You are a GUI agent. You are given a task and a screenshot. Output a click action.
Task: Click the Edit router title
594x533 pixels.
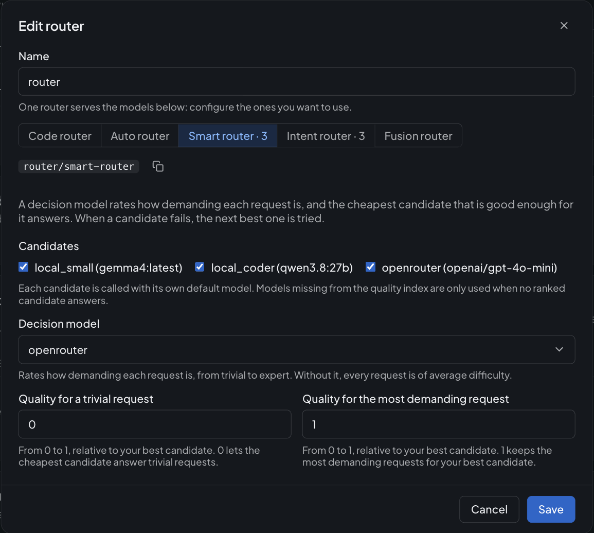51,26
